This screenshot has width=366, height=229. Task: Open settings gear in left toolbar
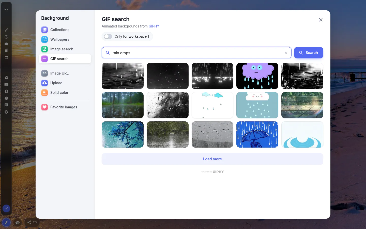tap(6, 78)
